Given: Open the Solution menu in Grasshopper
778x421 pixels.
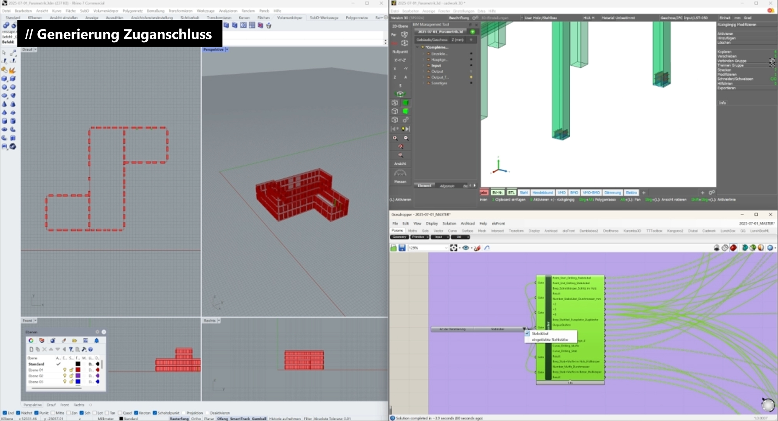Looking at the screenshot, I should pyautogui.click(x=449, y=223).
